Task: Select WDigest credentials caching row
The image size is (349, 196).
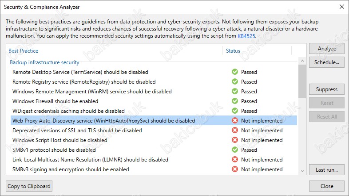Action: (x=154, y=111)
